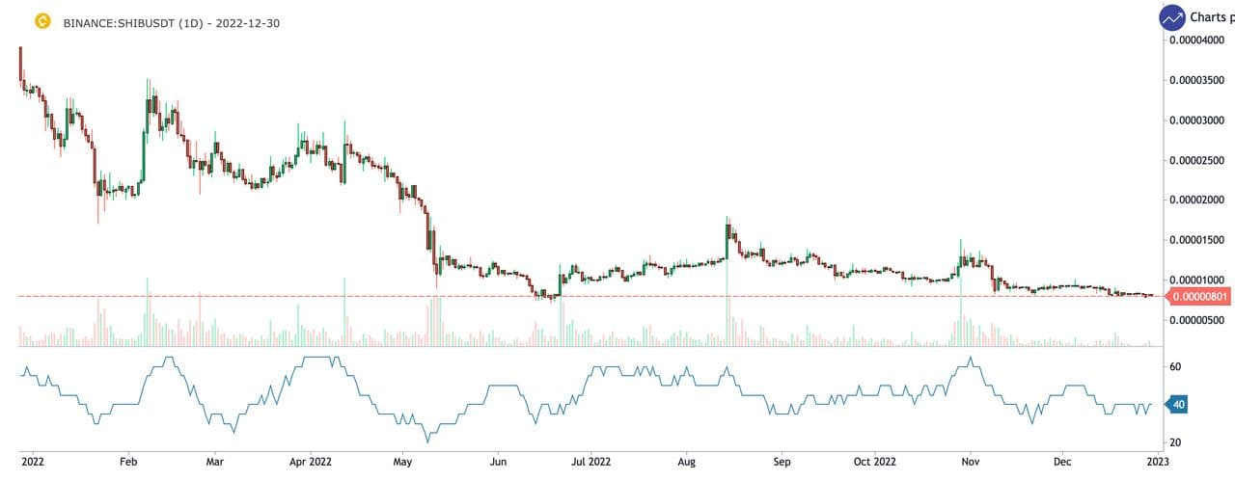Click the 0.00004000 price axis label

point(1201,40)
